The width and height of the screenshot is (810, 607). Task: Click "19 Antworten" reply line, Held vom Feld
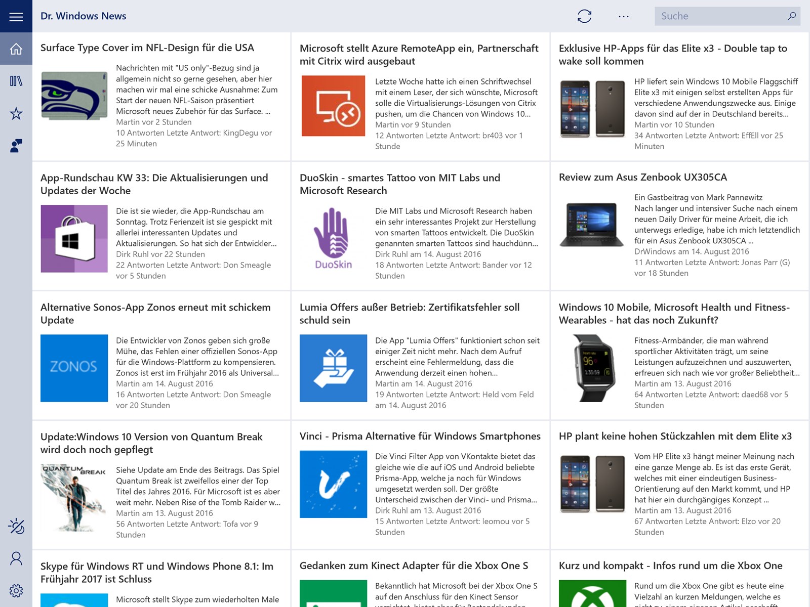[x=455, y=400]
